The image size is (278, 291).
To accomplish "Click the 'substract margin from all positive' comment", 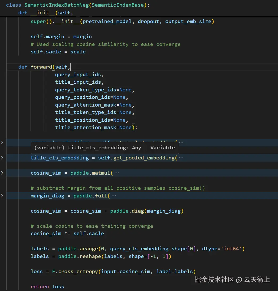I will click(118, 188).
